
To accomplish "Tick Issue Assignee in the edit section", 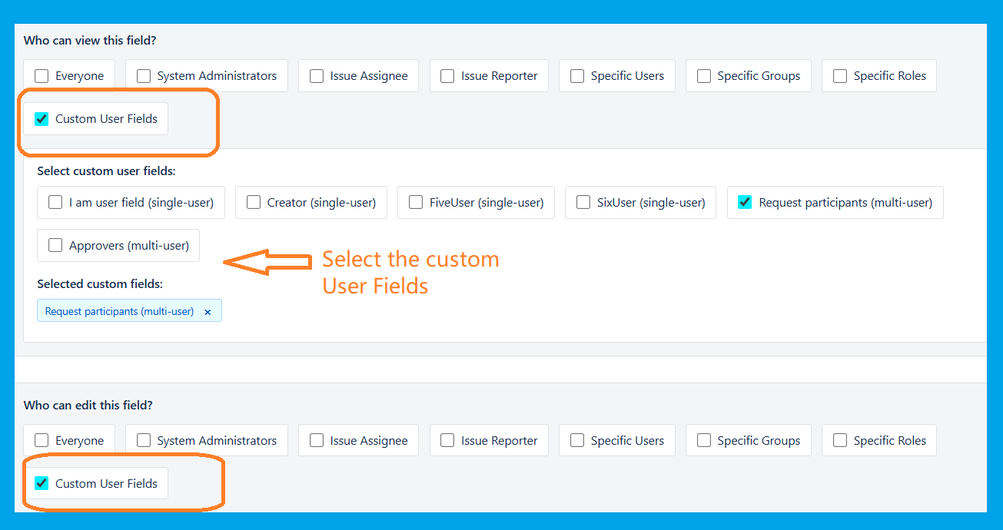I will (x=317, y=441).
